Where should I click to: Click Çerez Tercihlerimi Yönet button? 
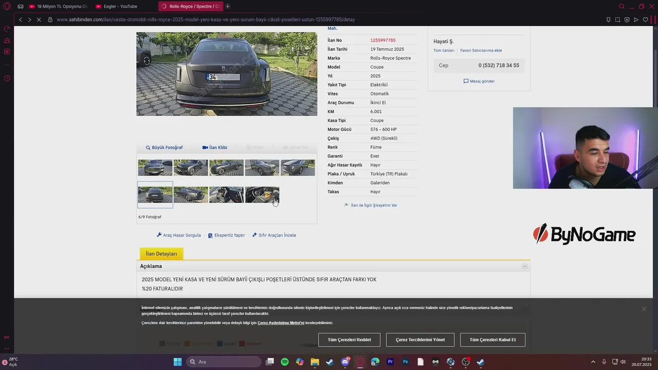click(x=420, y=340)
